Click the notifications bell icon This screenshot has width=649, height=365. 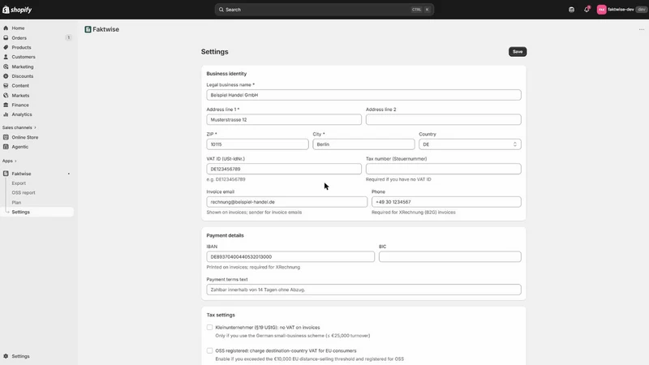point(587,10)
